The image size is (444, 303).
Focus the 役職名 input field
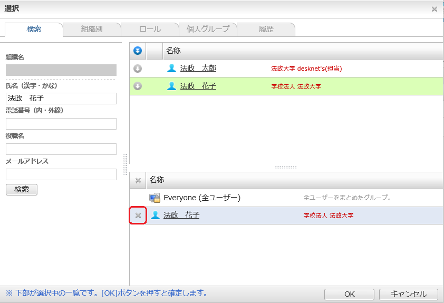(61, 149)
